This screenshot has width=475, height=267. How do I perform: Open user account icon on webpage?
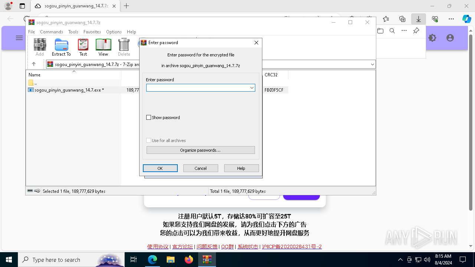(x=450, y=38)
